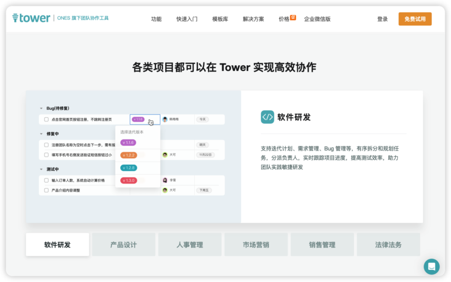Check the 输入订单人数 task checkbox
Image resolution: width=451 pixels, height=282 pixels.
46,180
